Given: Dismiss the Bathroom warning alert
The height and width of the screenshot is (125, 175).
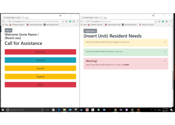Looking at the screenshot, I should click(165, 61).
